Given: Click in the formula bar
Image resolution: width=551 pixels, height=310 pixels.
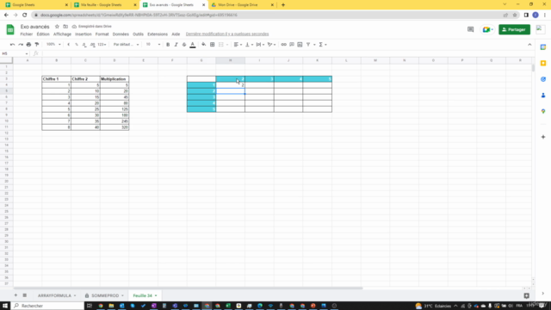Looking at the screenshot, I should coord(287,53).
